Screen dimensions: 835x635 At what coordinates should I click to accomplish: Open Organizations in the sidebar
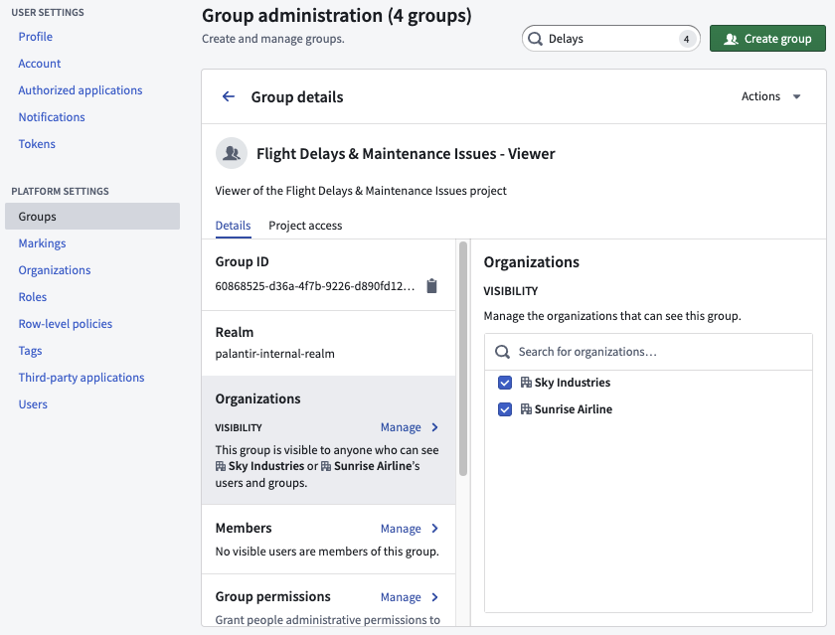[x=55, y=270]
